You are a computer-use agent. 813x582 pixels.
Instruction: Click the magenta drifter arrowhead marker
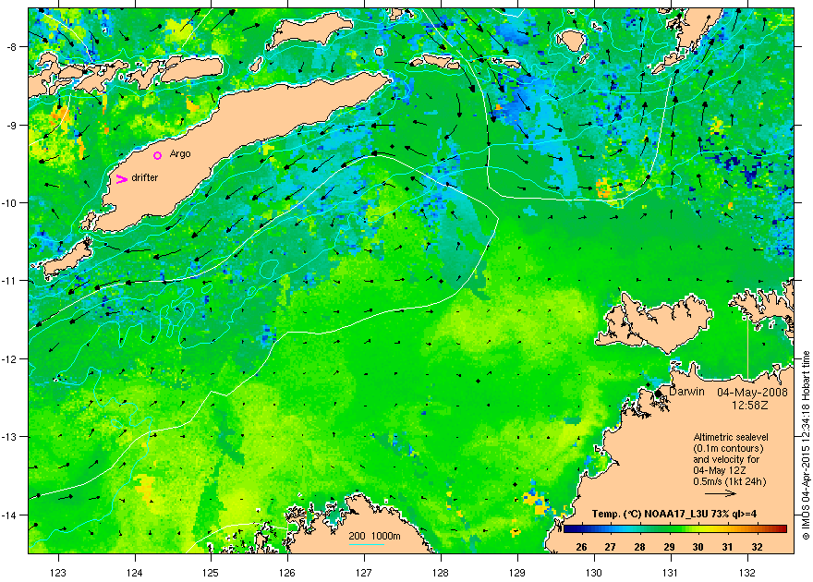pos(122,179)
